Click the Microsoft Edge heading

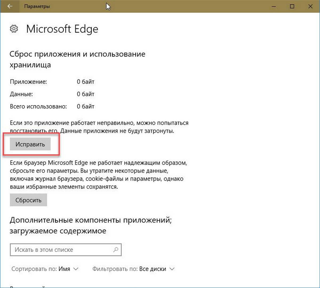pos(62,29)
